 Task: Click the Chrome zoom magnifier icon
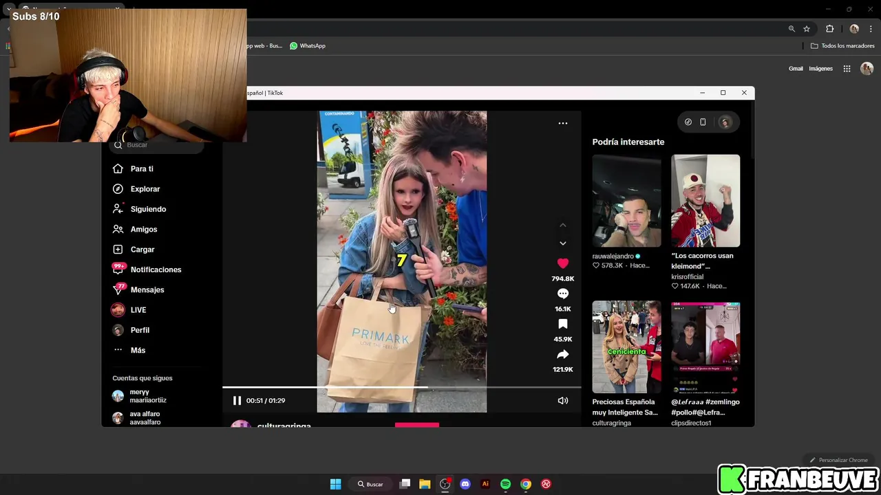[792, 29]
